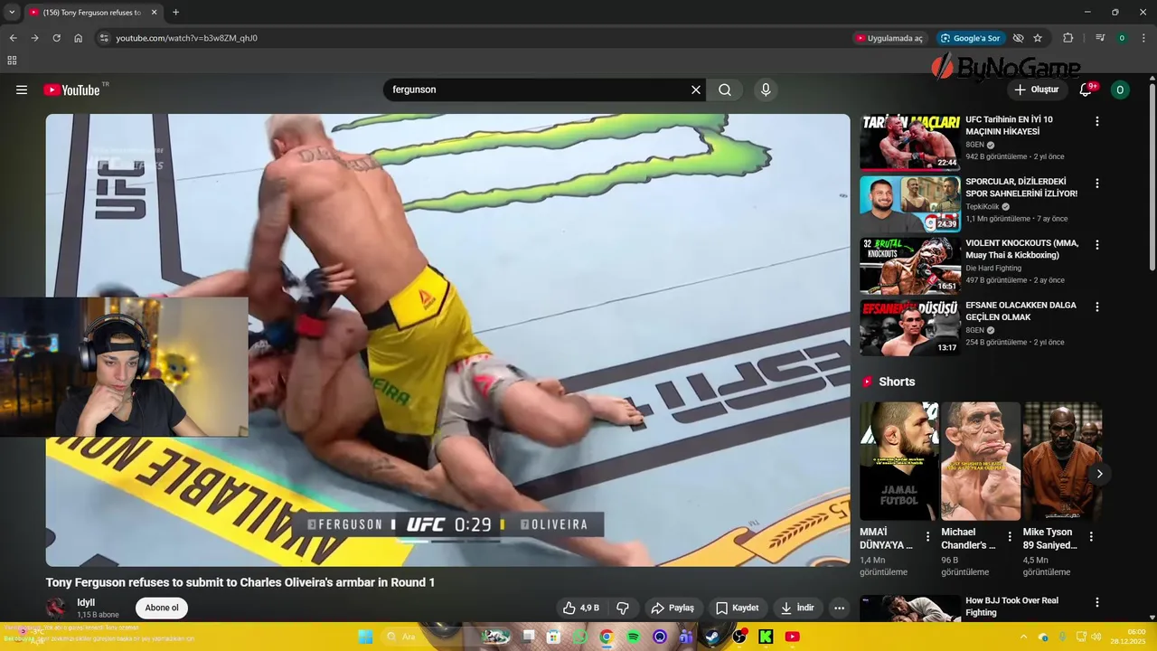Open options for SPORCULAR, DİZİLERDEKİ video
1157x651 pixels.
pyautogui.click(x=1097, y=183)
